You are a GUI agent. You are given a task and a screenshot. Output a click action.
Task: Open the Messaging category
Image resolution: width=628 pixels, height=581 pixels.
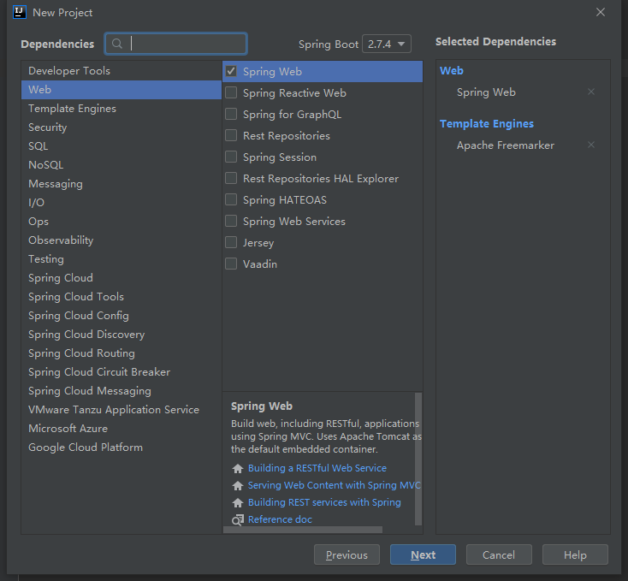(x=121, y=184)
